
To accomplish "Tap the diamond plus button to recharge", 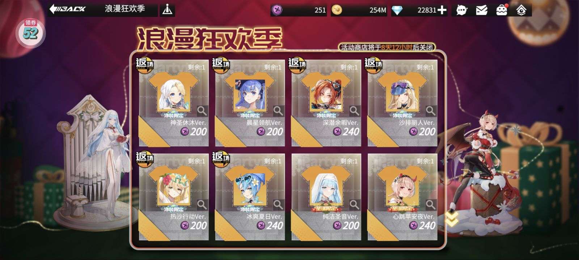I will coord(442,10).
